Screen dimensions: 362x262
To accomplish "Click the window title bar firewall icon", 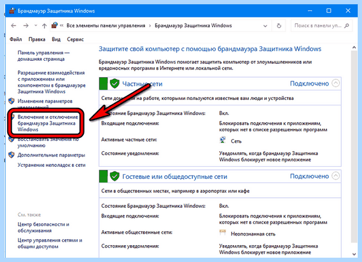I will 12,11.
